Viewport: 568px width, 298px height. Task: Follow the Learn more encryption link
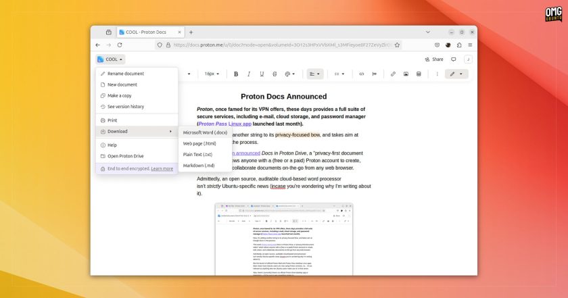point(162,169)
